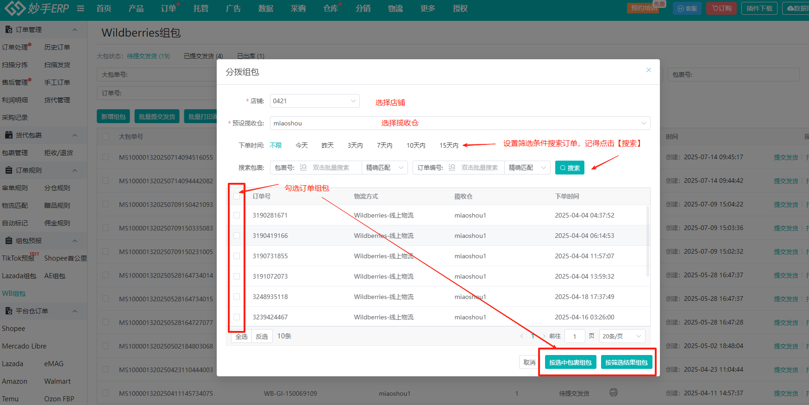This screenshot has height=405, width=809.
Task: Open the 首页 top menu
Action: coord(104,8)
